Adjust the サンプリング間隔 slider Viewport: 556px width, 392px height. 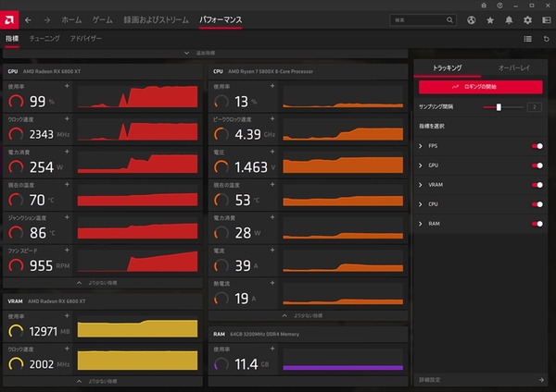tap(499, 107)
